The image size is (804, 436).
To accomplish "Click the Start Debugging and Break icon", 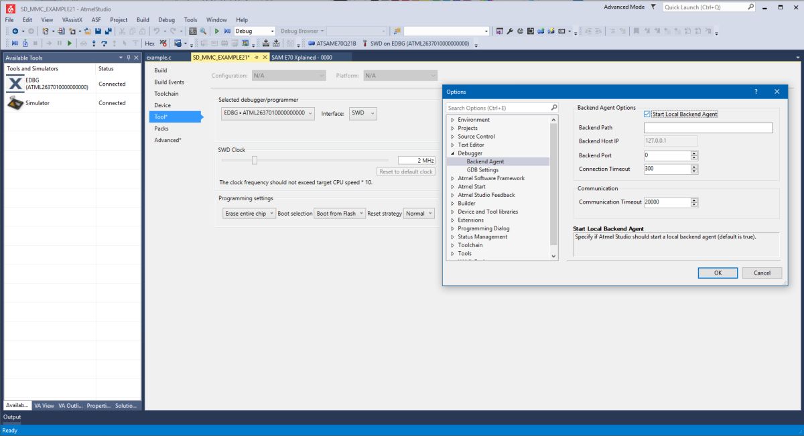I will 227,31.
